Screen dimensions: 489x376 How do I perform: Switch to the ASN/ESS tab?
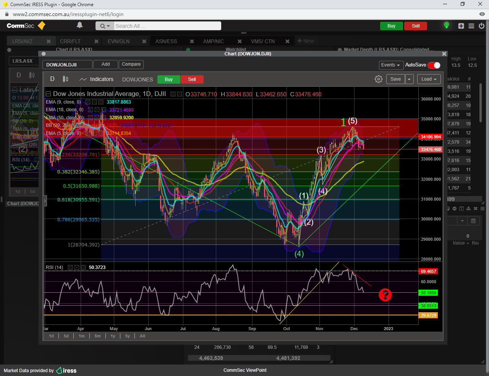[x=166, y=41]
